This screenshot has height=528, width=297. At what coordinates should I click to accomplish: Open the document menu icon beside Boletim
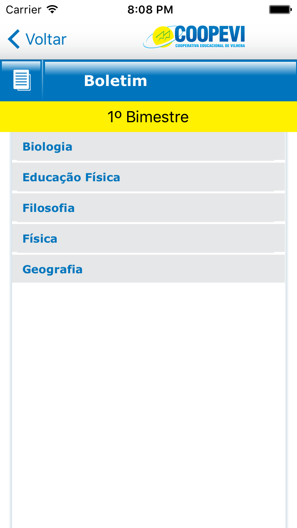click(21, 80)
